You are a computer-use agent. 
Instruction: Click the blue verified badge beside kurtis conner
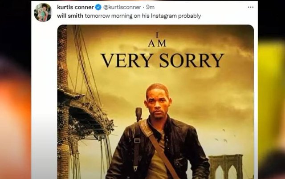click(x=98, y=7)
